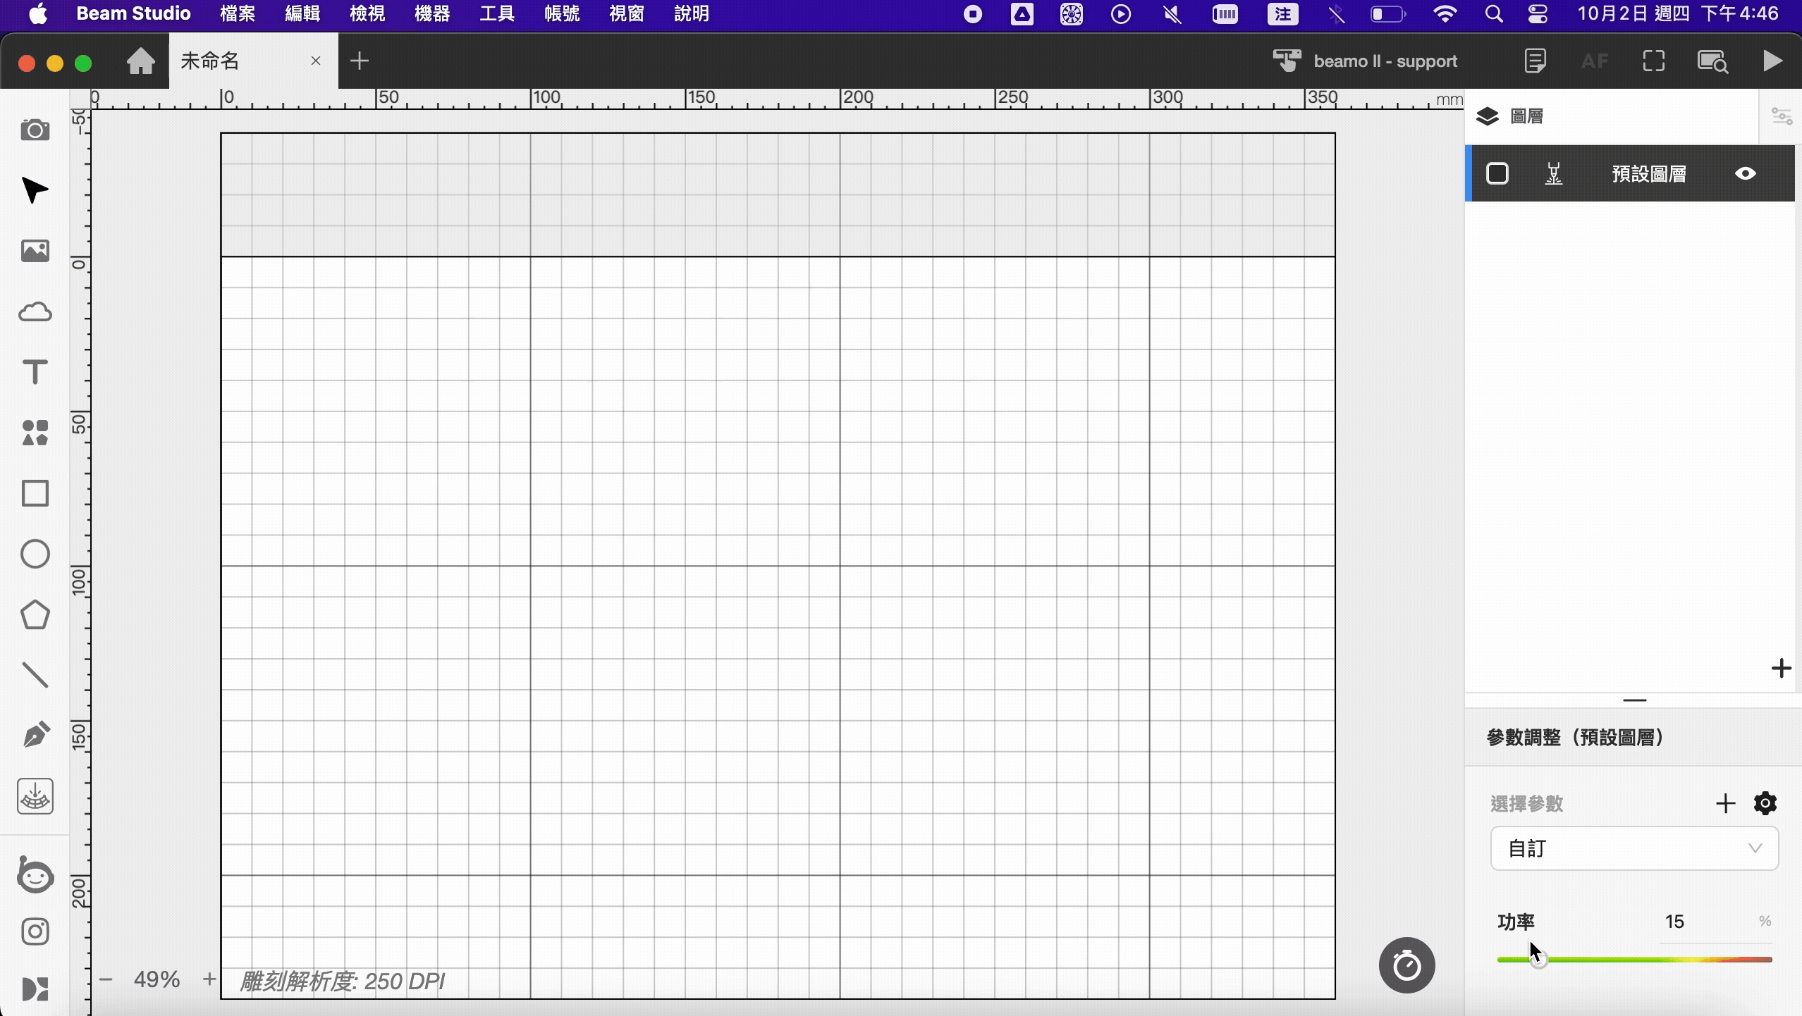Select the Text tool
Screen dimensions: 1802x1016
click(x=35, y=372)
